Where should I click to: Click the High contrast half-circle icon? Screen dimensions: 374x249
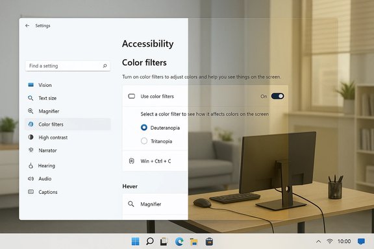tap(31, 137)
